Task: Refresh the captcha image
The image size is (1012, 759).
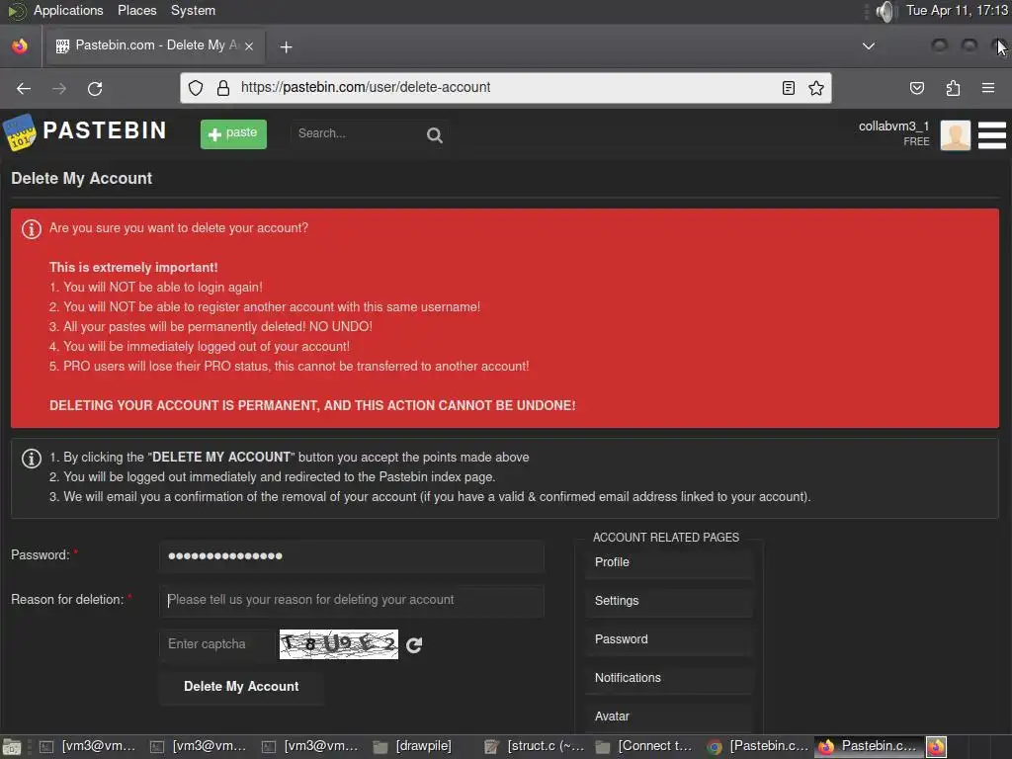Action: coord(414,644)
